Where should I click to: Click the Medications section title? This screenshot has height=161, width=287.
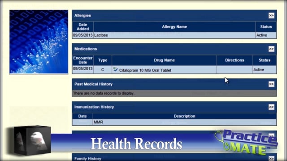click(x=86, y=49)
